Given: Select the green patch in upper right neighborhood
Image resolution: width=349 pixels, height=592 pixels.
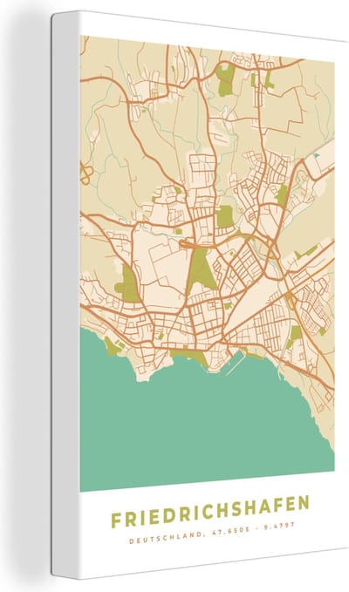Looking at the screenshot, I should point(282,195).
